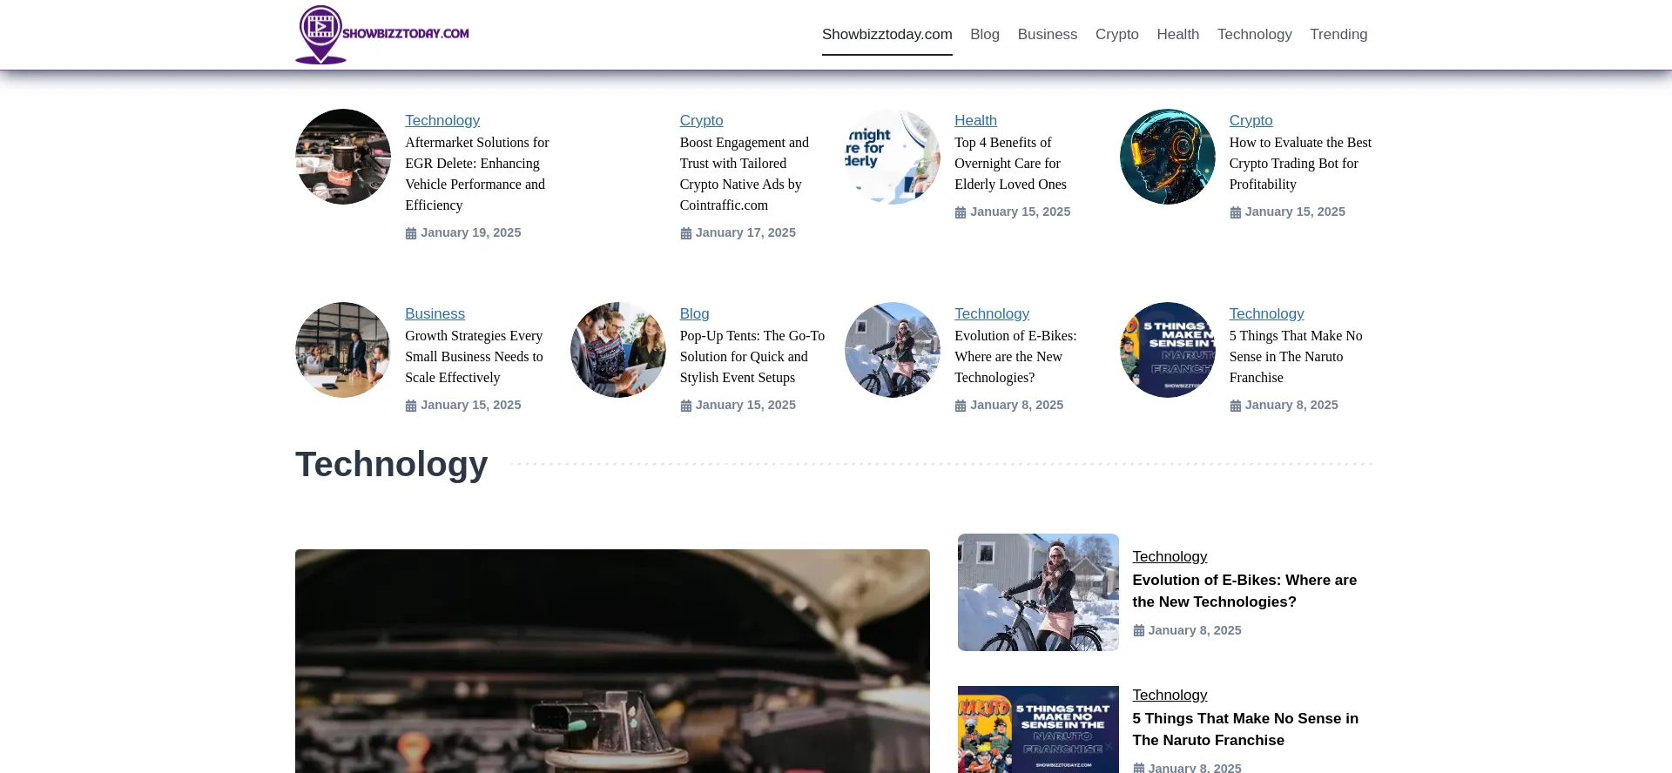Click January 8 date under bold E-Bikes headline
Screen dimensions: 1672x773
[x=1195, y=630]
